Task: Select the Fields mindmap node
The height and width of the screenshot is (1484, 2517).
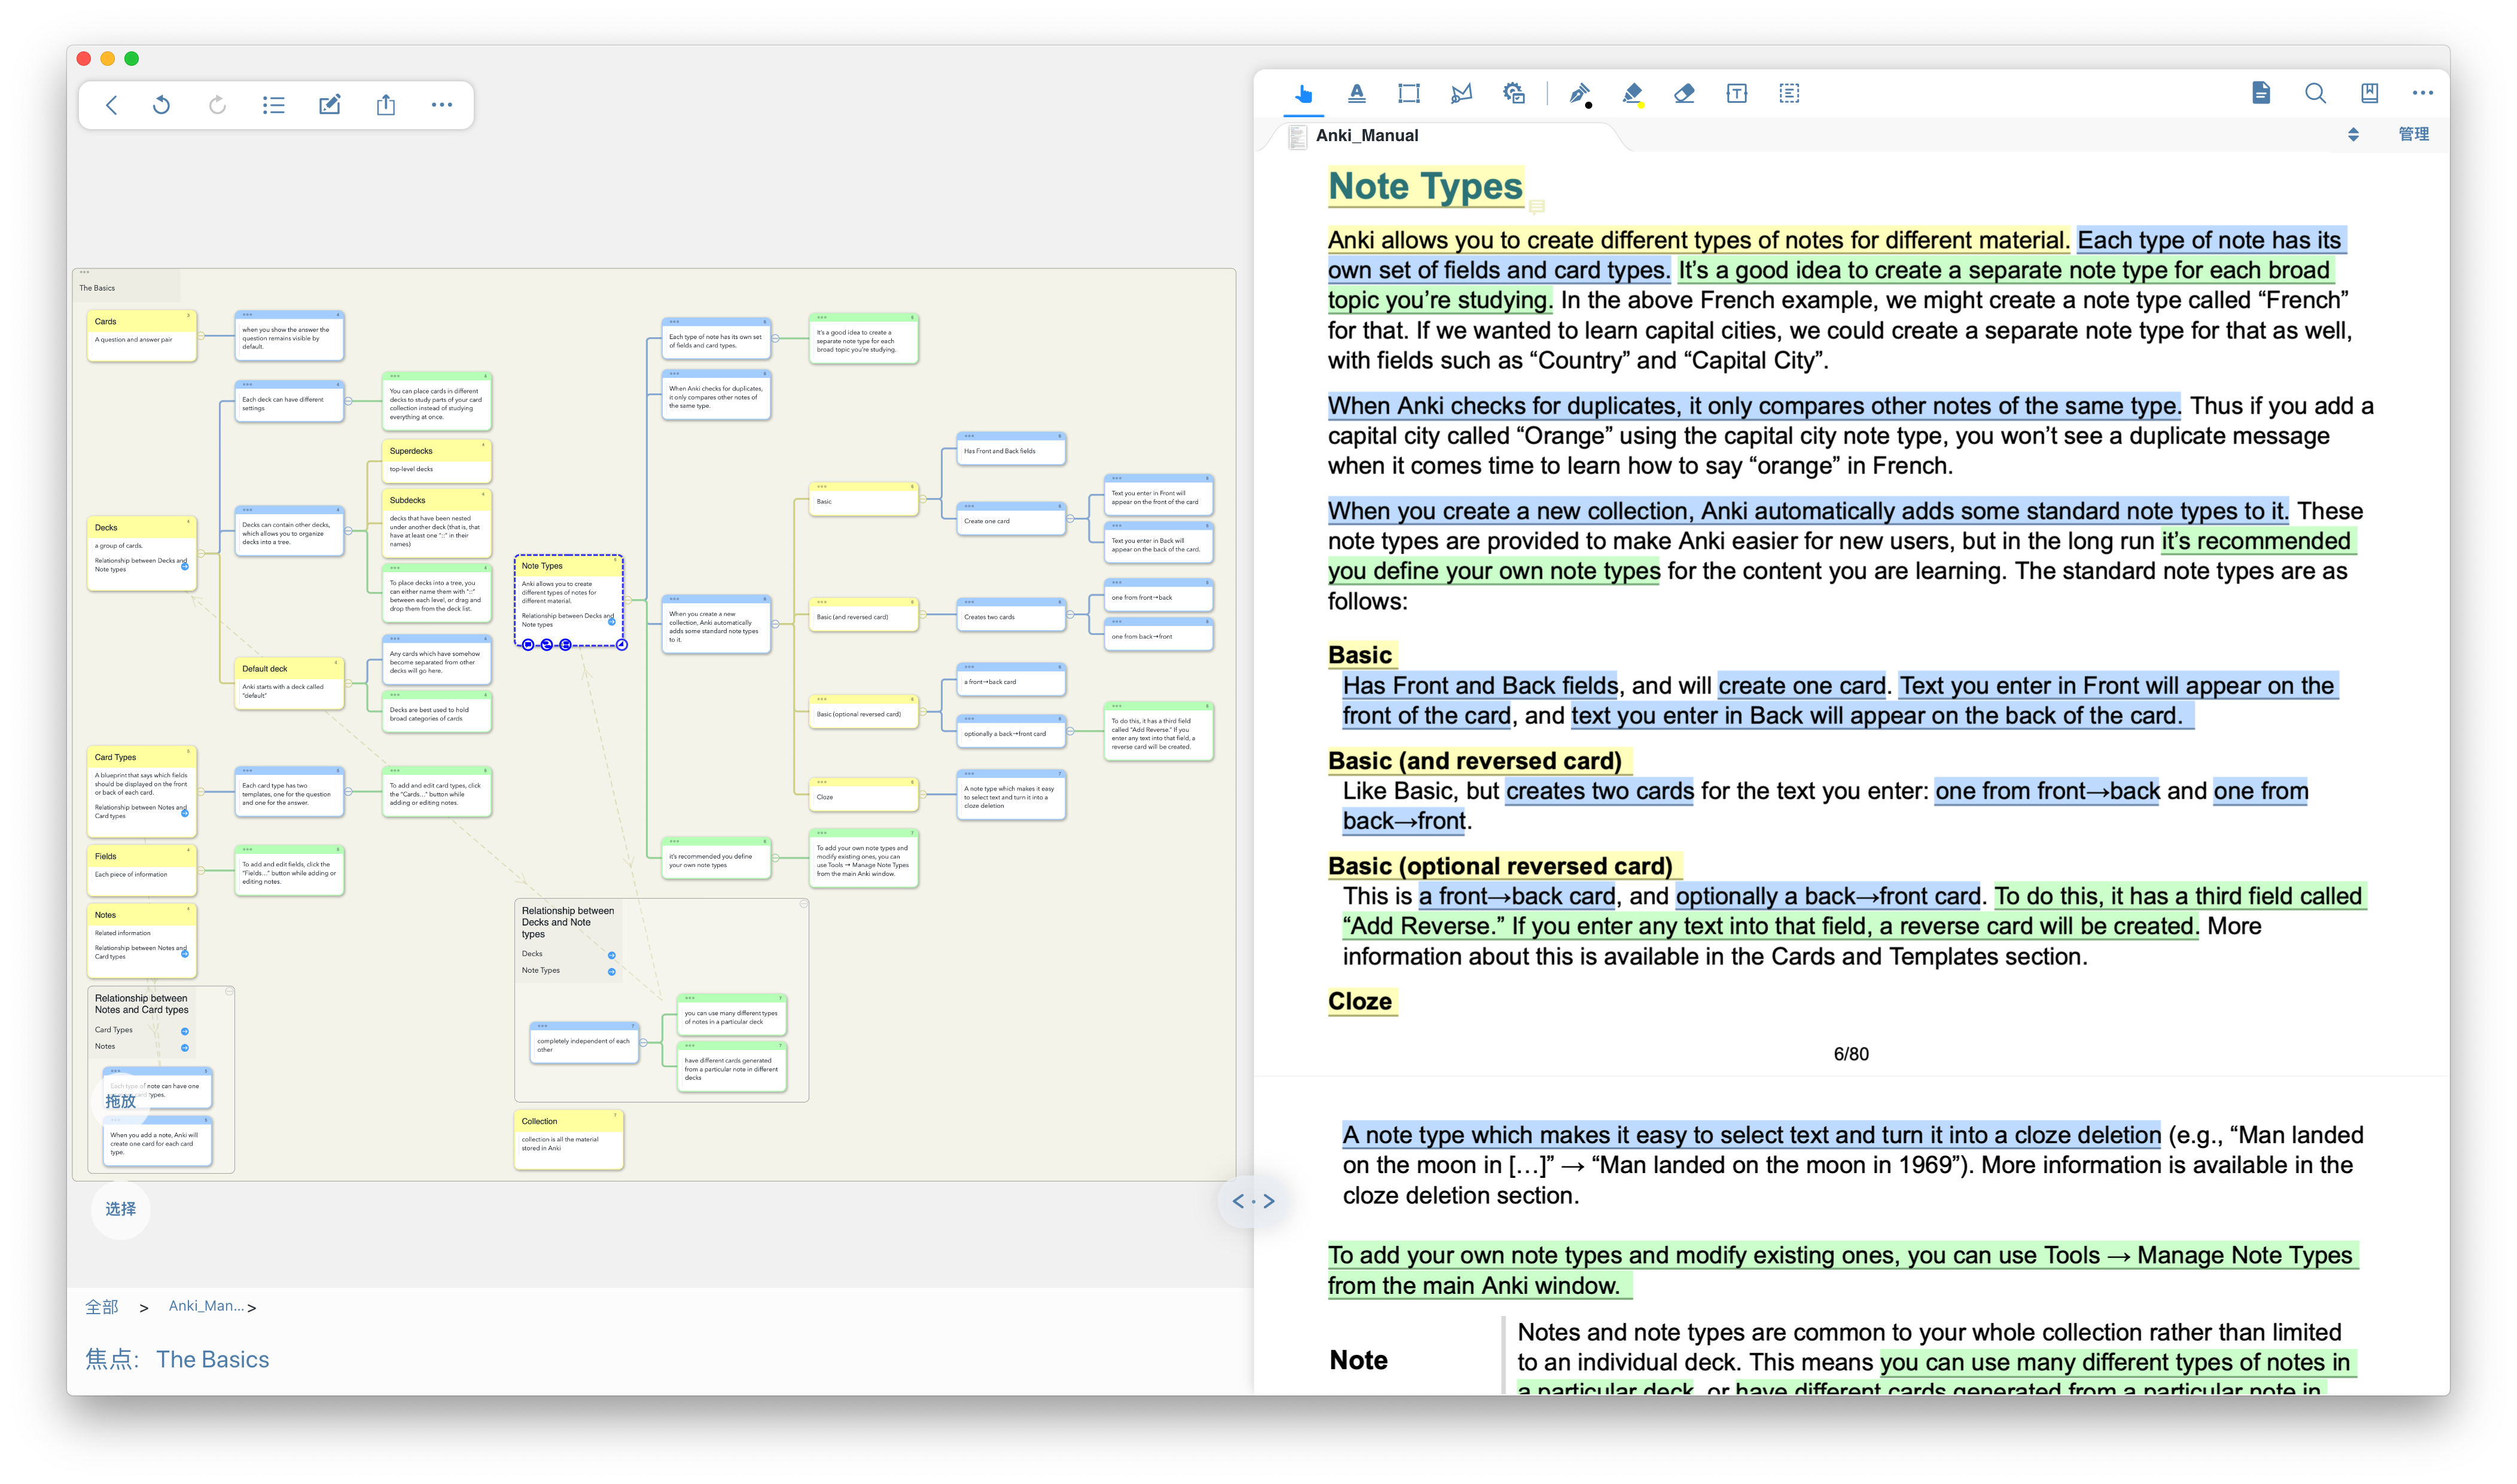Action: click(142, 869)
